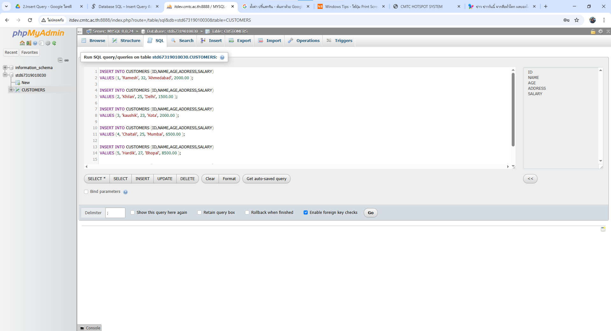This screenshot has width=611, height=331.
Task: Collapse the std67319010030 database node
Action: (x=5, y=75)
